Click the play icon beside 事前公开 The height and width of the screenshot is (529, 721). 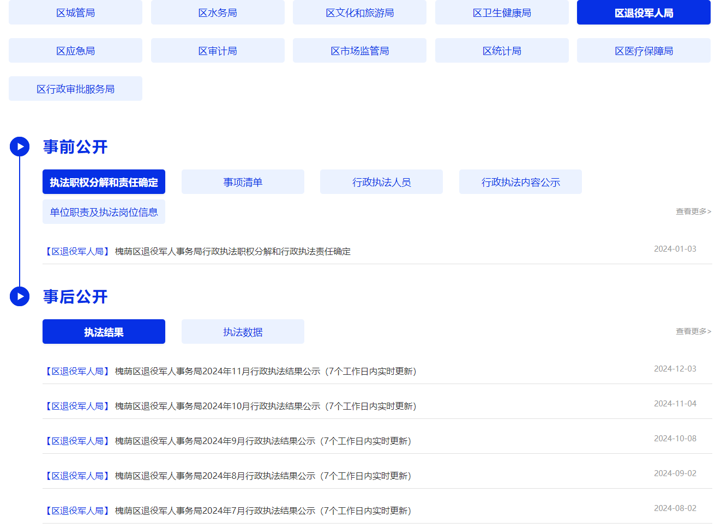[20, 147]
